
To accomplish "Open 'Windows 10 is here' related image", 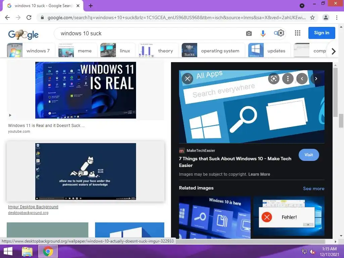I will [x=215, y=217].
